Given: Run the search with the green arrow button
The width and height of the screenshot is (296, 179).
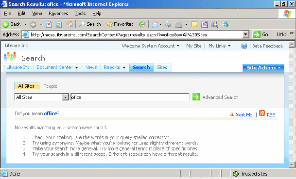Looking at the screenshot, I should 196,97.
